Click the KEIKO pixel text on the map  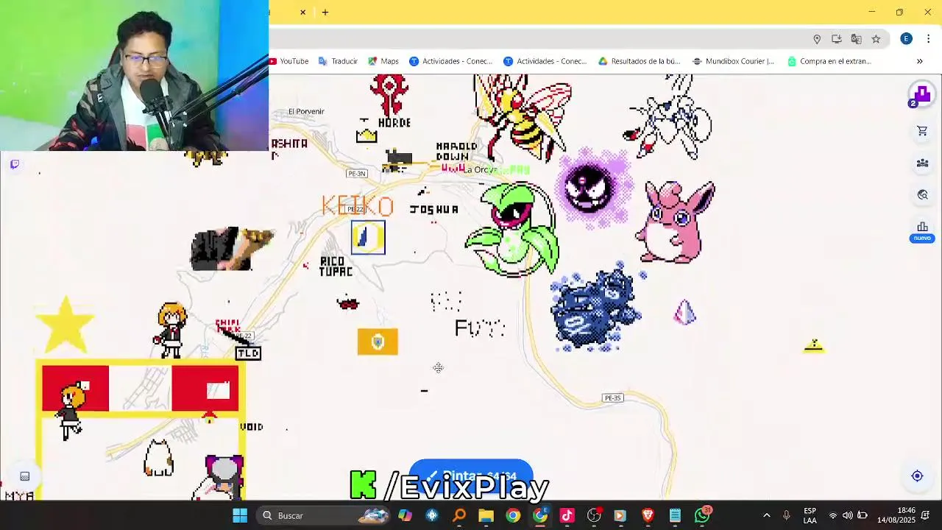pyautogui.click(x=358, y=205)
